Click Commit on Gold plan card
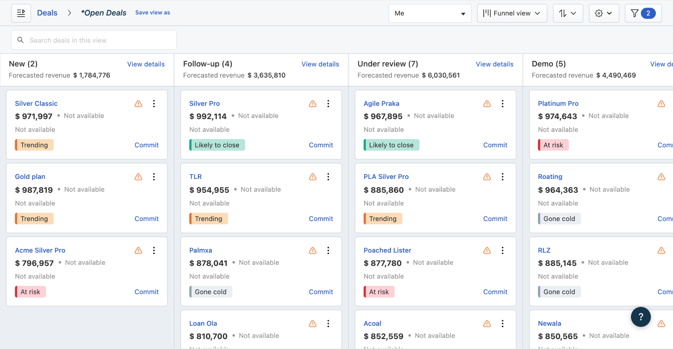Screen dimensions: 673x349 pyautogui.click(x=147, y=219)
